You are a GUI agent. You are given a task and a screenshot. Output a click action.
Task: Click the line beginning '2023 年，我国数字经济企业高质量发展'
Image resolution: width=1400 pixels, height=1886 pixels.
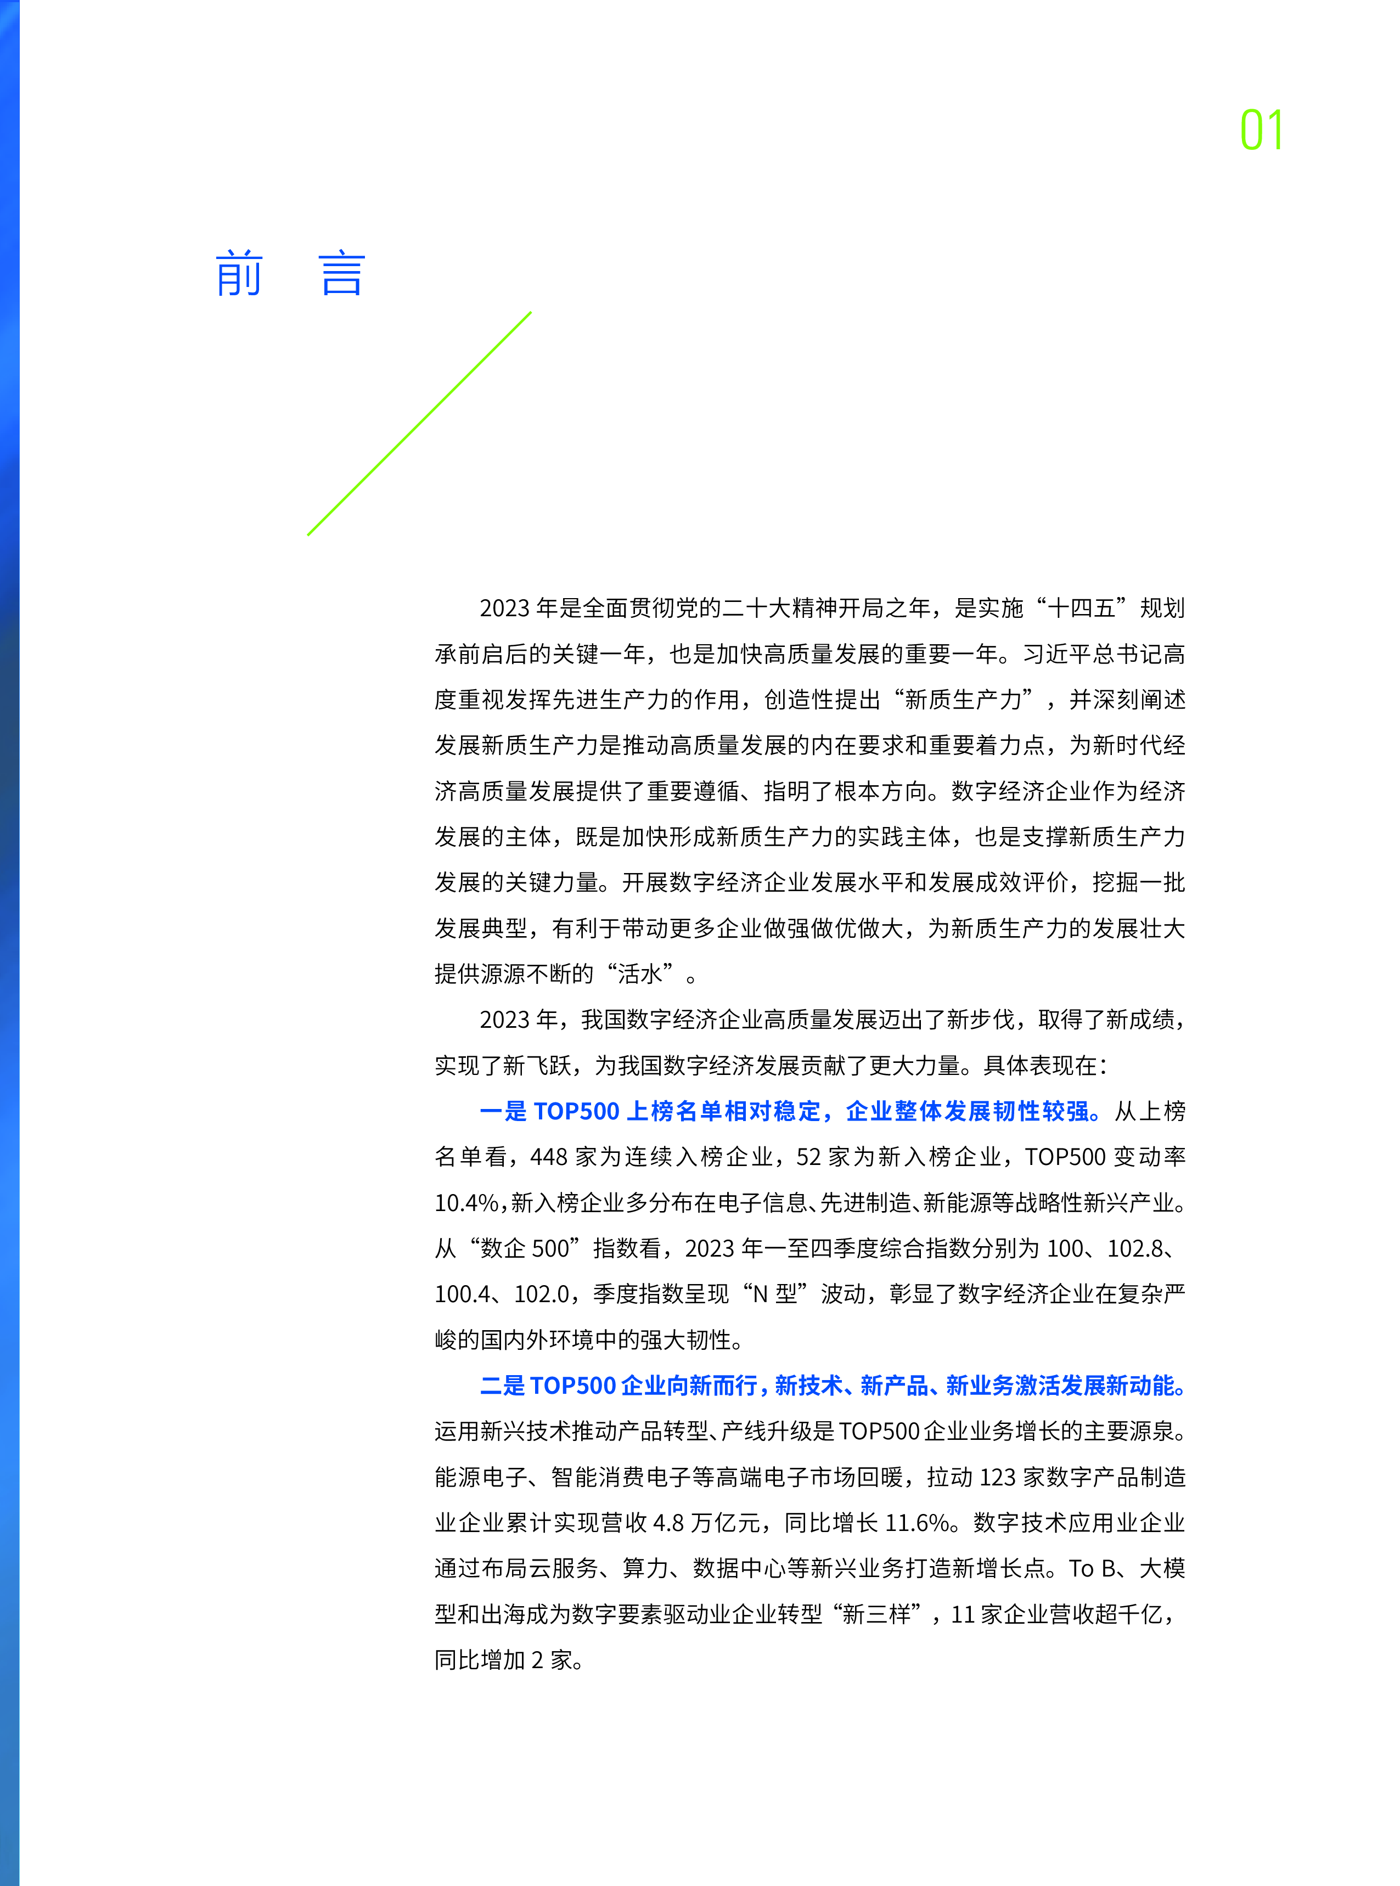tap(832, 1019)
